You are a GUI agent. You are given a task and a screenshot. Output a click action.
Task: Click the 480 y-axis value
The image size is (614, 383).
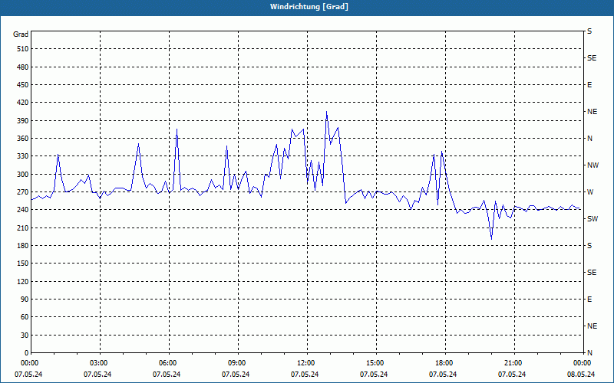tap(23, 67)
